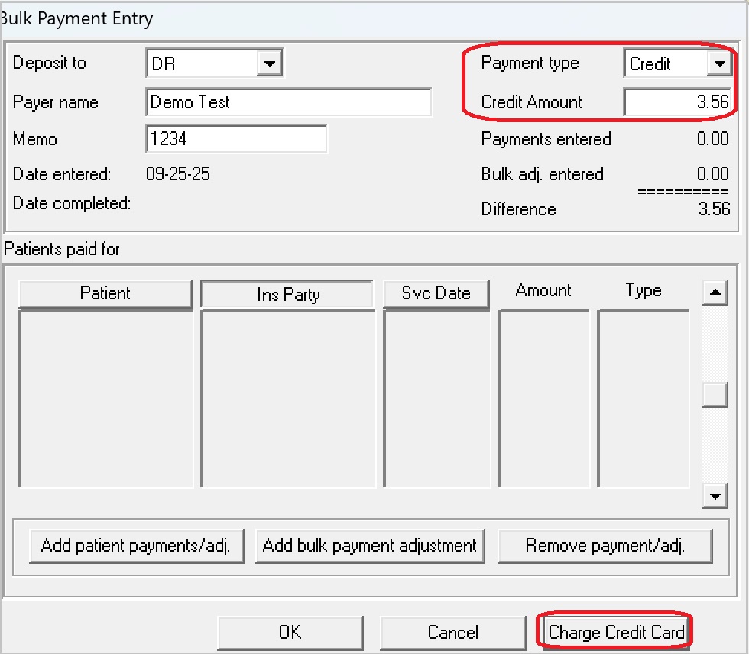Image resolution: width=749 pixels, height=654 pixels.
Task: Sort by Patient column header
Action: (x=105, y=294)
